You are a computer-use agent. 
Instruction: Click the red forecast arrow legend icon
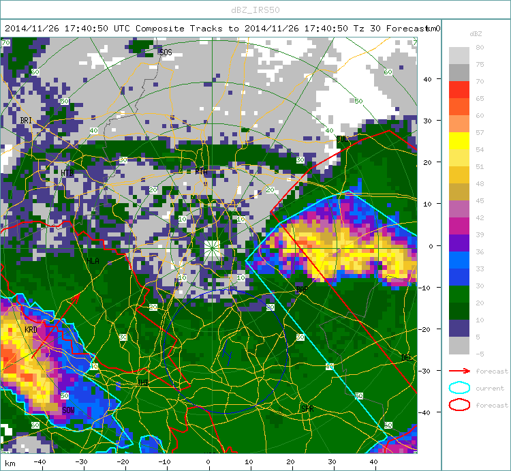point(459,371)
